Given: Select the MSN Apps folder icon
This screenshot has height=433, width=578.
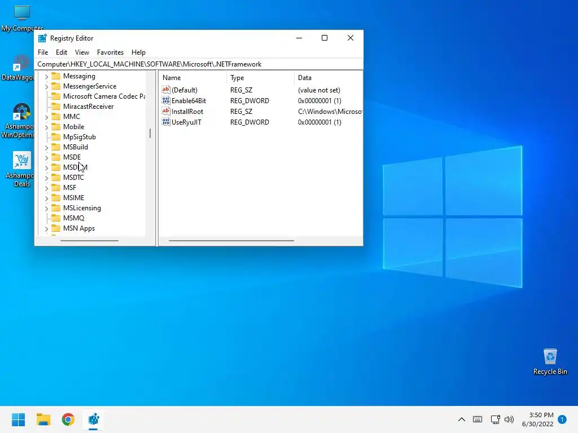Looking at the screenshot, I should tap(56, 228).
